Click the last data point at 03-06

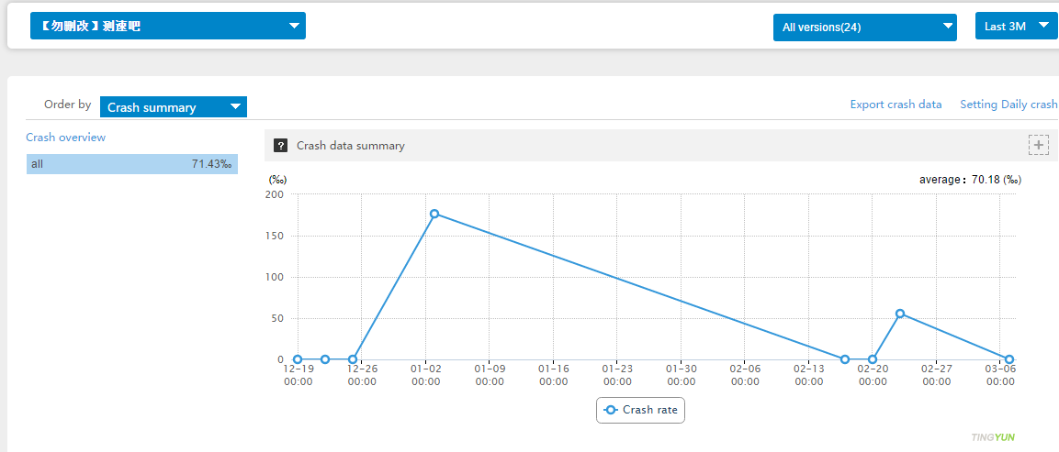[x=1009, y=359]
